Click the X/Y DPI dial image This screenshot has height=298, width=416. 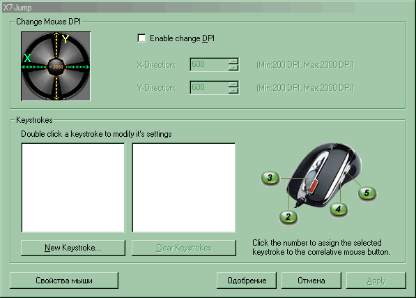coord(56,66)
